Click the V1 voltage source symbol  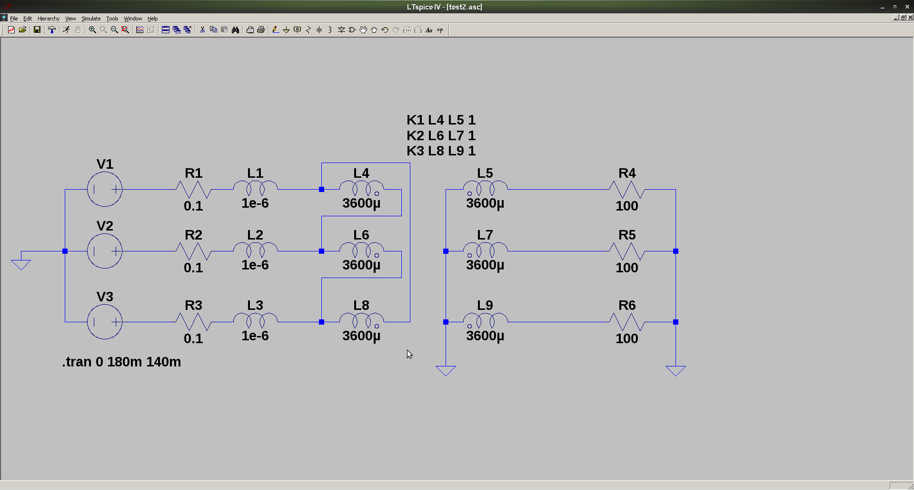105,189
